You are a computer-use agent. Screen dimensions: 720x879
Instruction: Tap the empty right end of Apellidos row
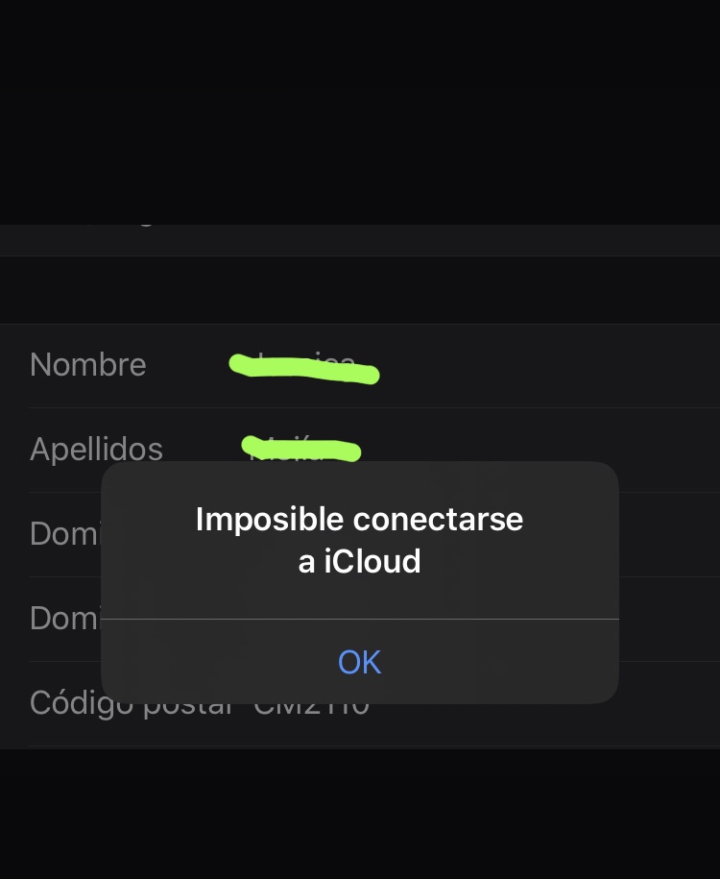(x=576, y=450)
